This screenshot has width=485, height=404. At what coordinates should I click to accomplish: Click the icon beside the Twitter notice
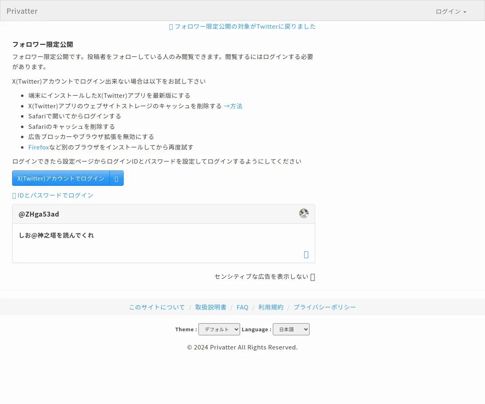171,27
